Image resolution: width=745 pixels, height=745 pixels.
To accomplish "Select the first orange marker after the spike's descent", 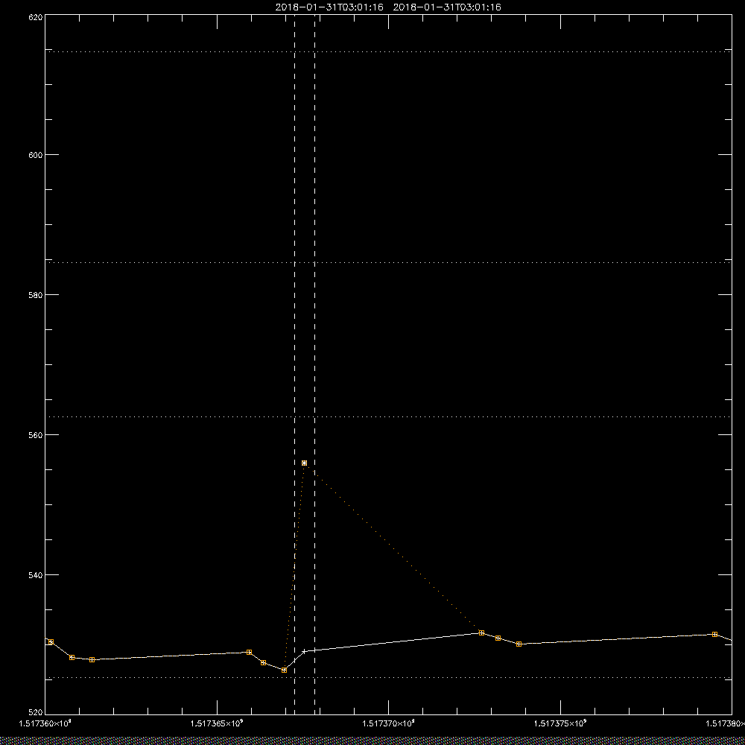I will [481, 633].
